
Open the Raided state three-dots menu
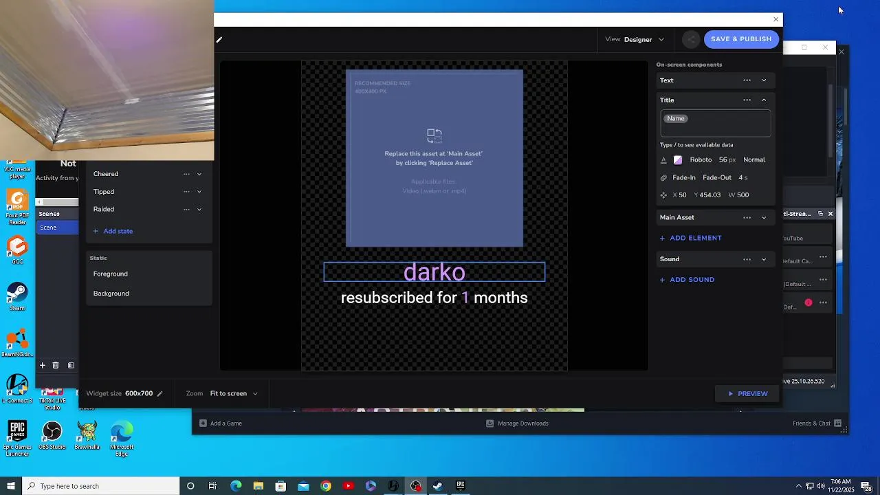point(186,209)
